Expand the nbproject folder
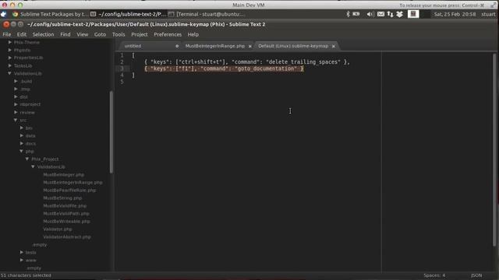 16,104
